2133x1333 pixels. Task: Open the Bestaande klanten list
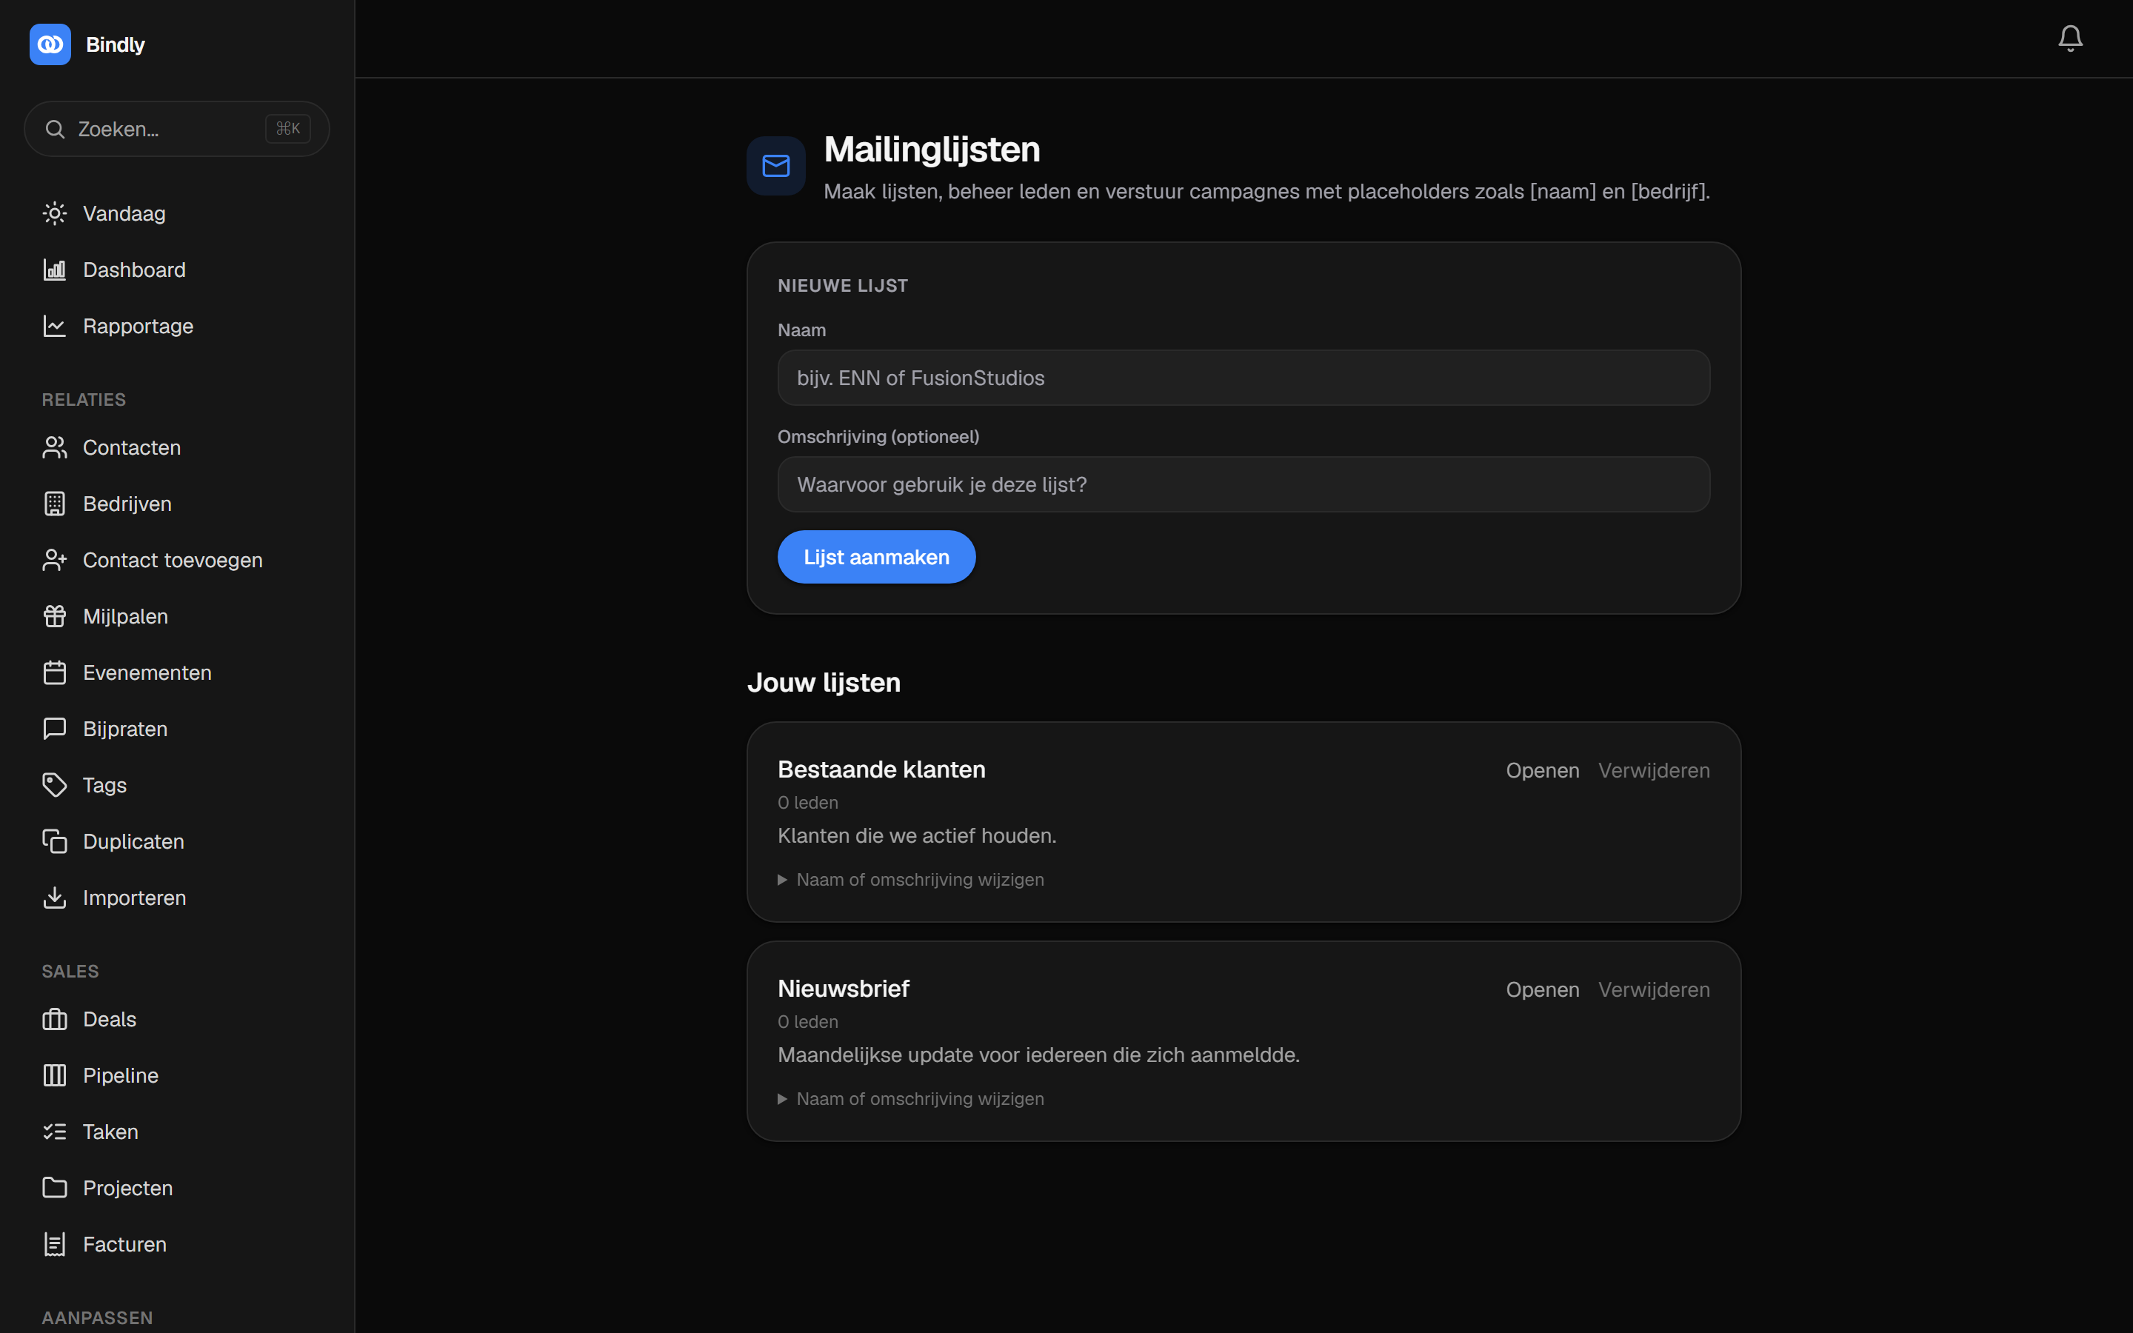tap(1541, 770)
